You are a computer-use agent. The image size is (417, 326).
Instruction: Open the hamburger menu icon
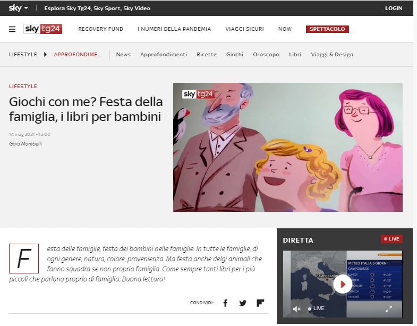(x=12, y=29)
